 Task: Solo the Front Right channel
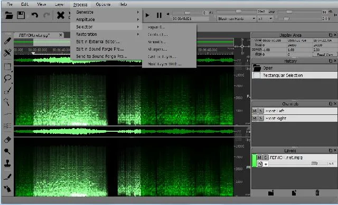261,119
